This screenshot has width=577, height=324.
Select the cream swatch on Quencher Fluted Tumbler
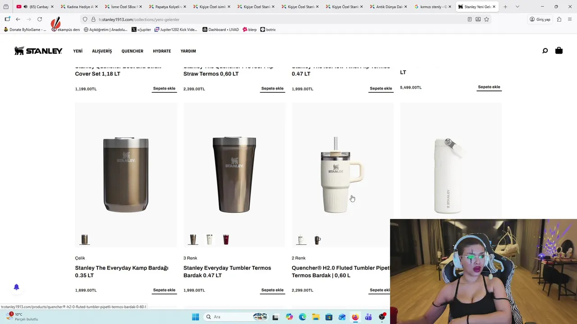(x=301, y=240)
